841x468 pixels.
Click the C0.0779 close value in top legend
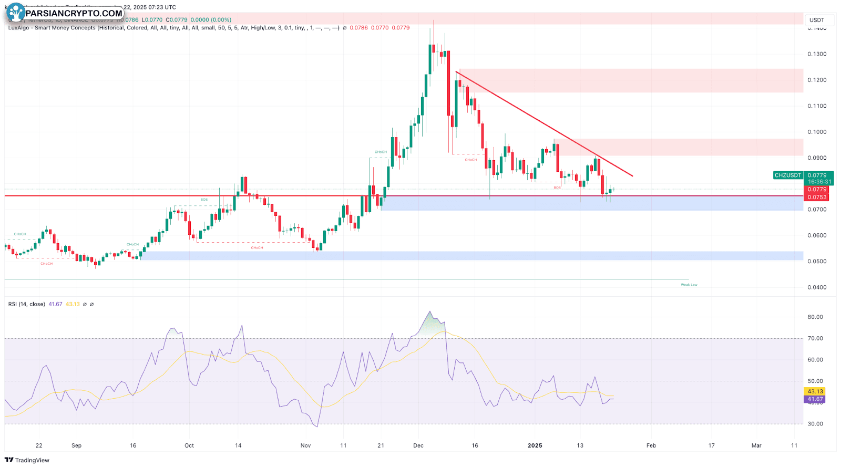(177, 20)
